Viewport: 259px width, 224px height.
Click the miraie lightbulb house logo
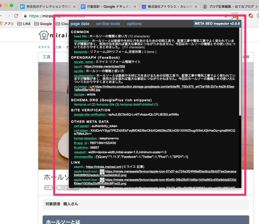(44, 35)
